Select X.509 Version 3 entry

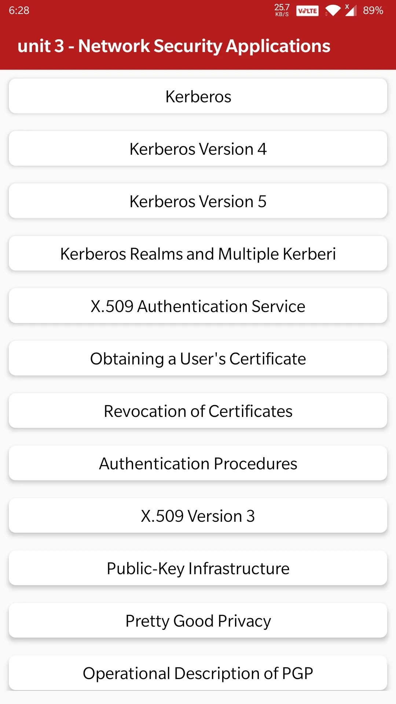[x=198, y=516]
